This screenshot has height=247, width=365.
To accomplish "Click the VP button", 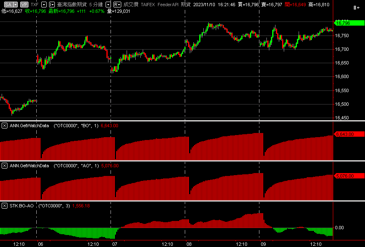I will coord(24,5).
